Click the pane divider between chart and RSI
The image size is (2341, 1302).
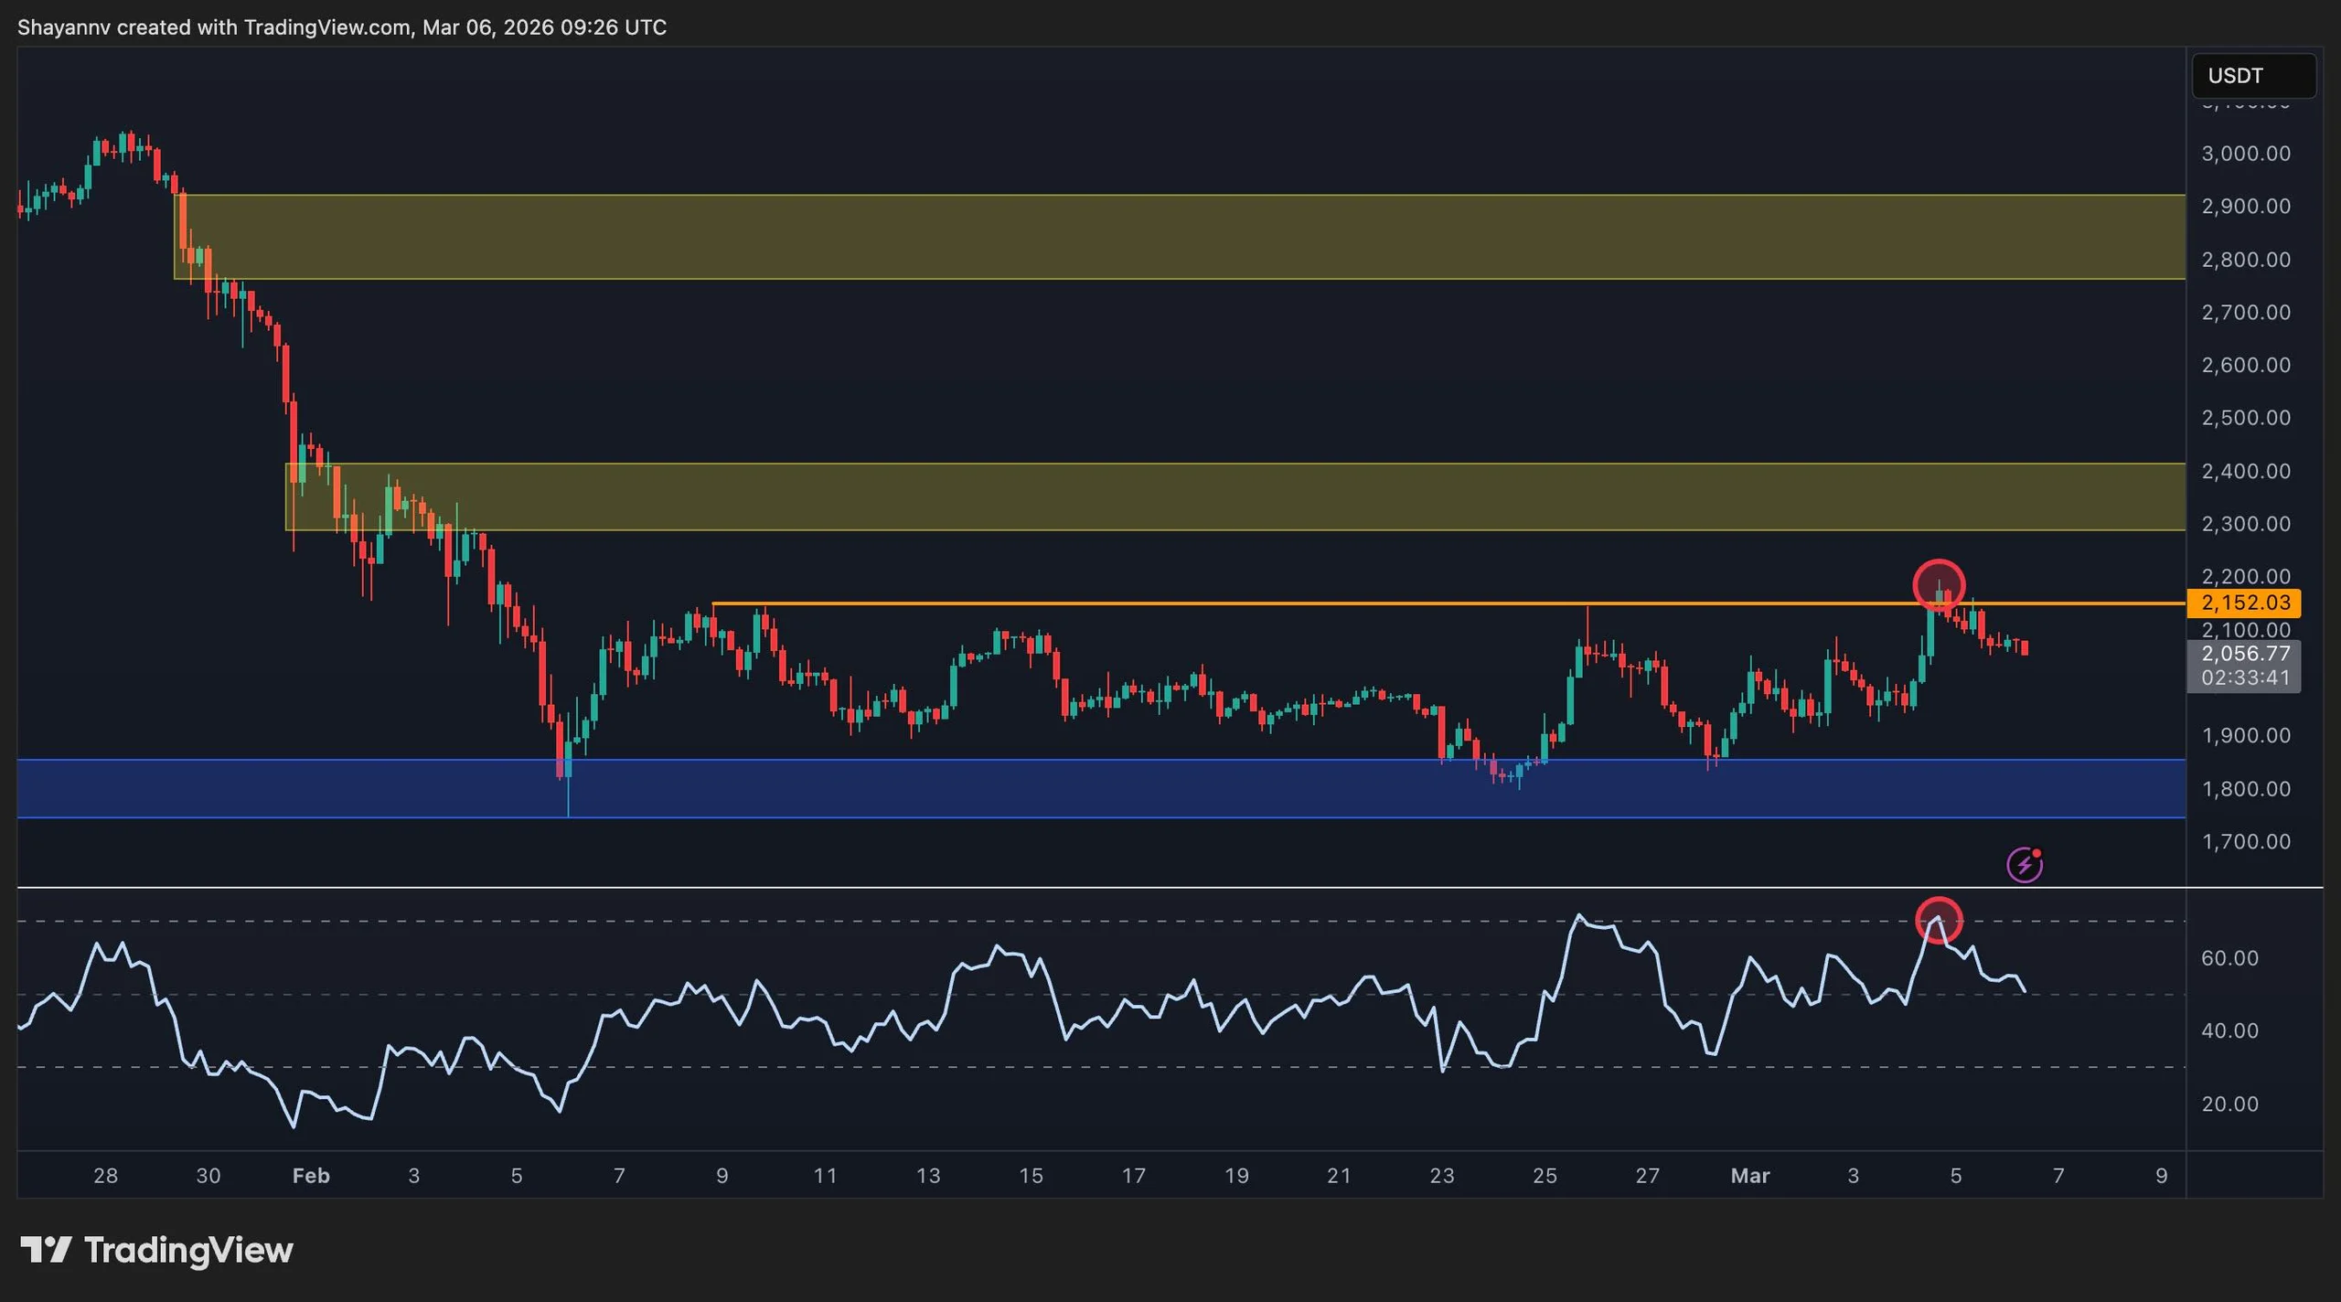tap(1097, 886)
